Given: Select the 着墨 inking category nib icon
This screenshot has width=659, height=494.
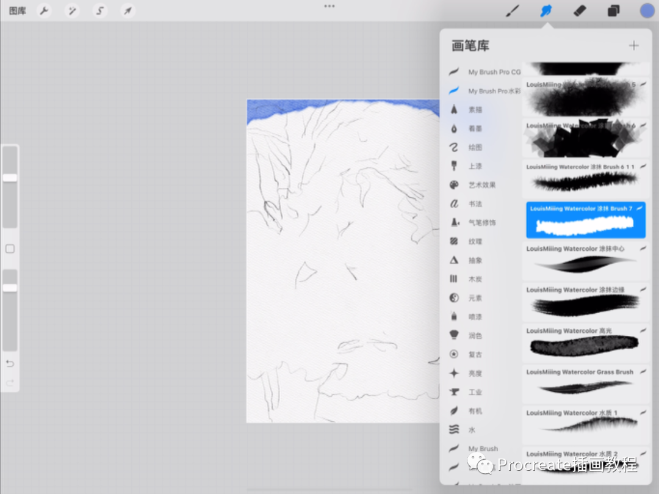Looking at the screenshot, I should [x=454, y=129].
